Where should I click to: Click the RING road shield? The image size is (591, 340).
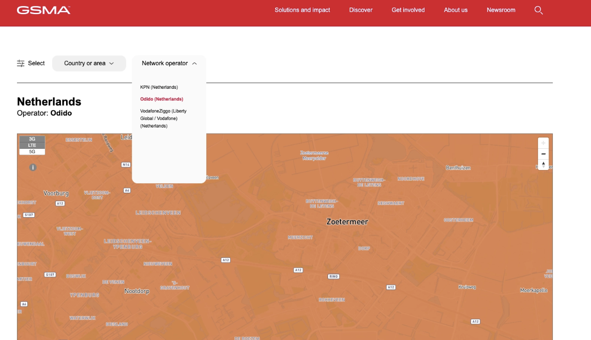[334, 277]
